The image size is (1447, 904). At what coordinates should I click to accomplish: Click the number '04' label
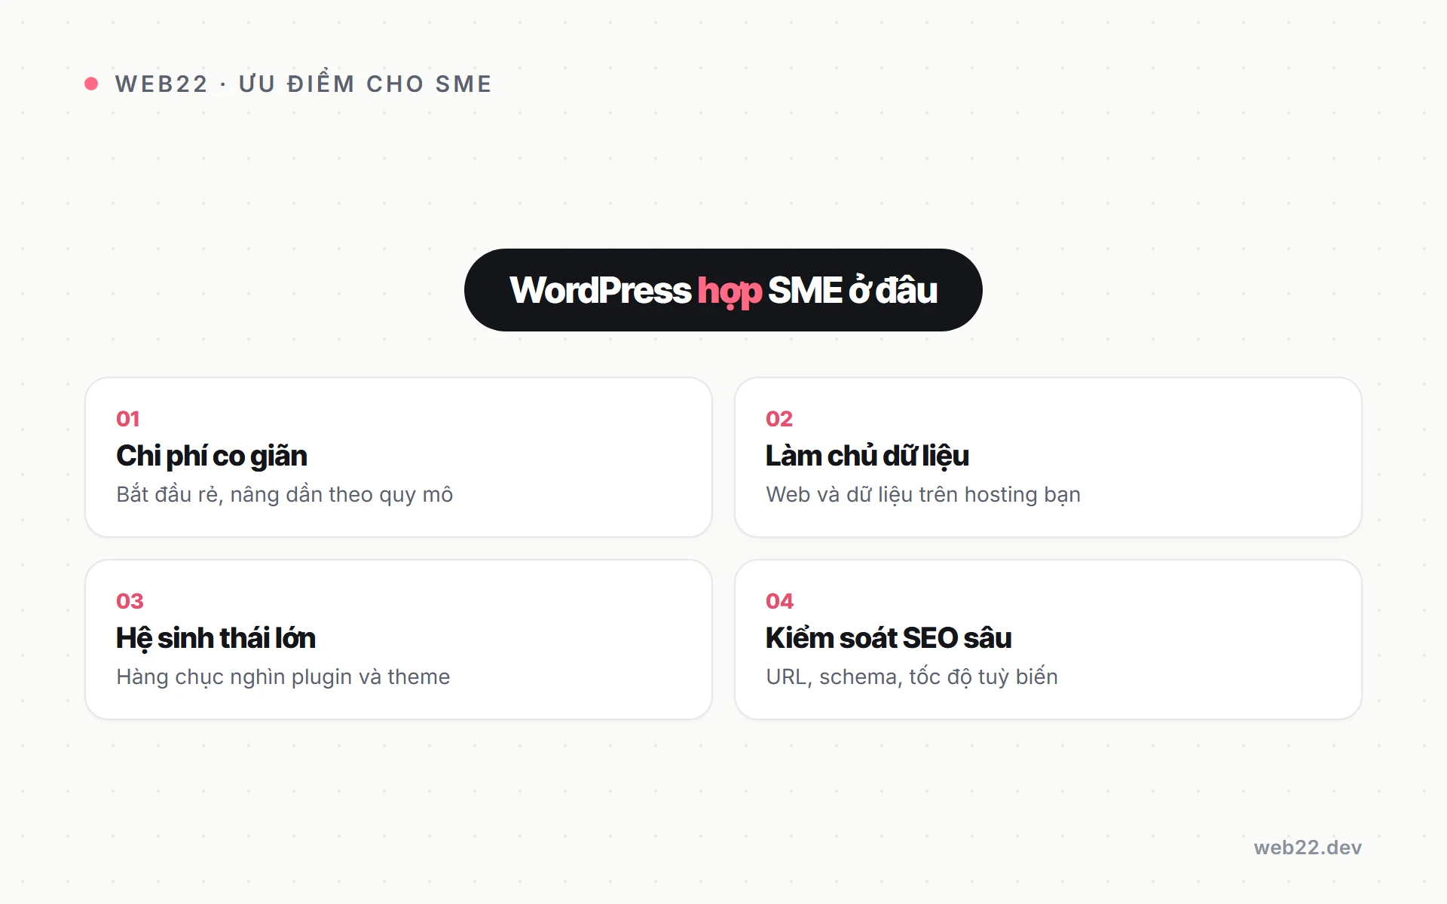[x=780, y=601]
